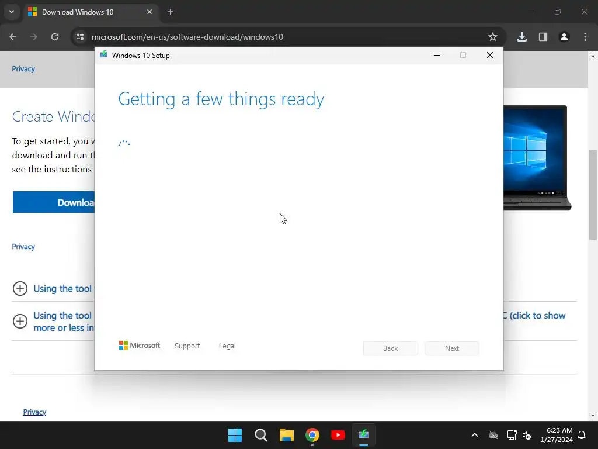Select the Download Windows 10 tab
This screenshot has width=598, height=449.
[x=91, y=12]
